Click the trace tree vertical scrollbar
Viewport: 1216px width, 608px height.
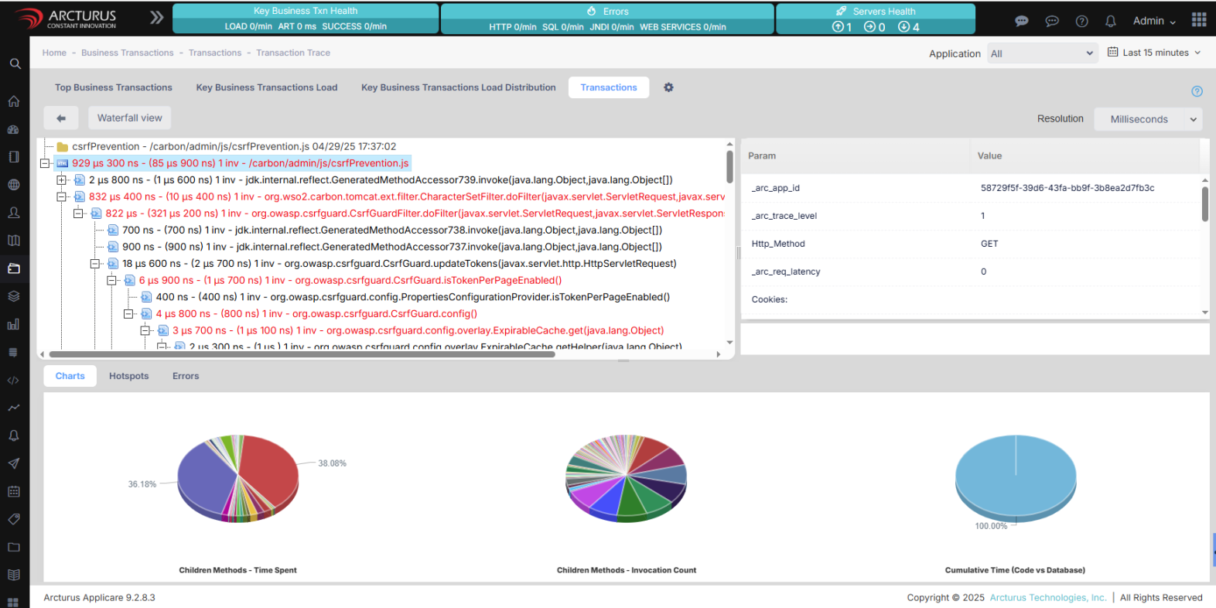pos(729,166)
